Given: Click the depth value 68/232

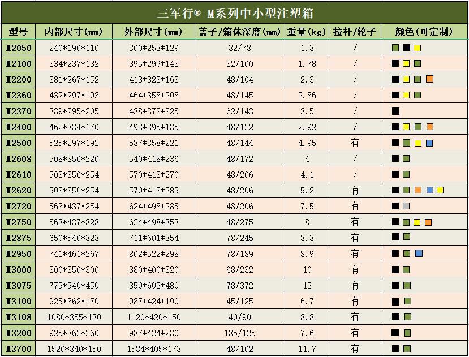Looking at the screenshot, I should pos(240,270).
